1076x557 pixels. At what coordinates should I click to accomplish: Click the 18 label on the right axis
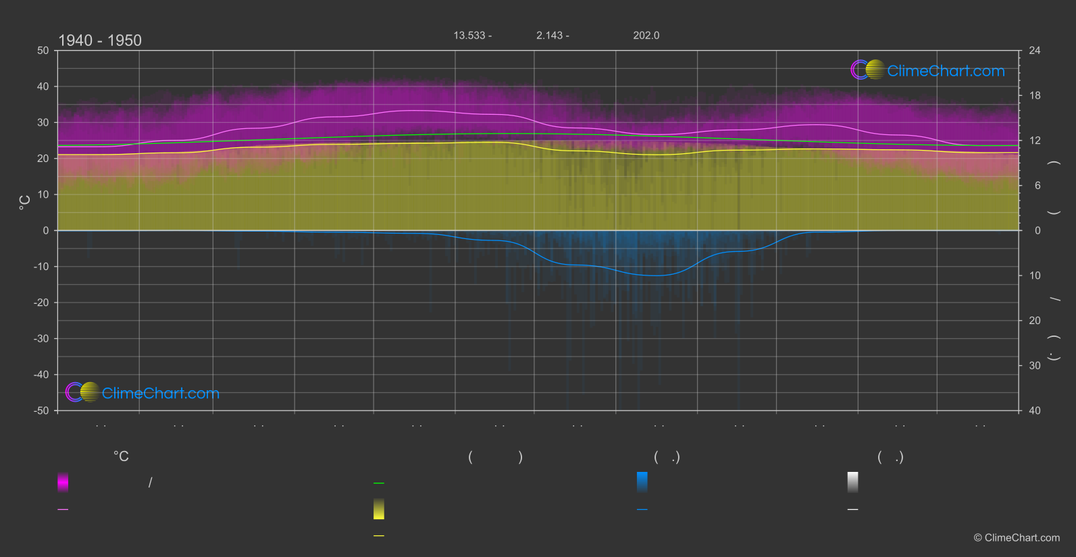click(1035, 96)
